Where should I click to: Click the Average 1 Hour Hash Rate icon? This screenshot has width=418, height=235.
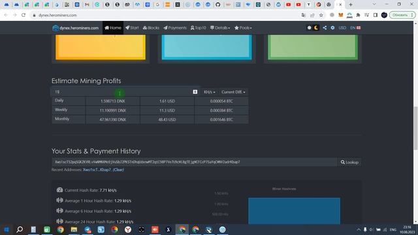point(59,200)
